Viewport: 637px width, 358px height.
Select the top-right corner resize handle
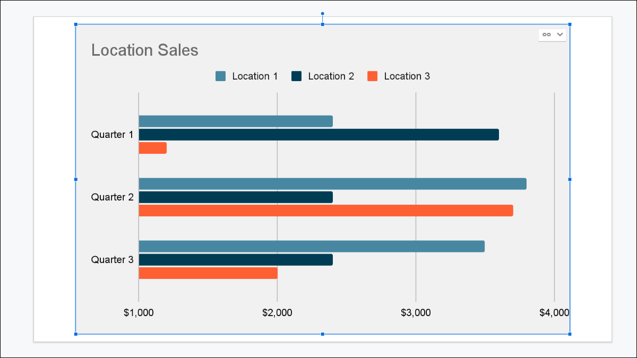pyautogui.click(x=570, y=24)
